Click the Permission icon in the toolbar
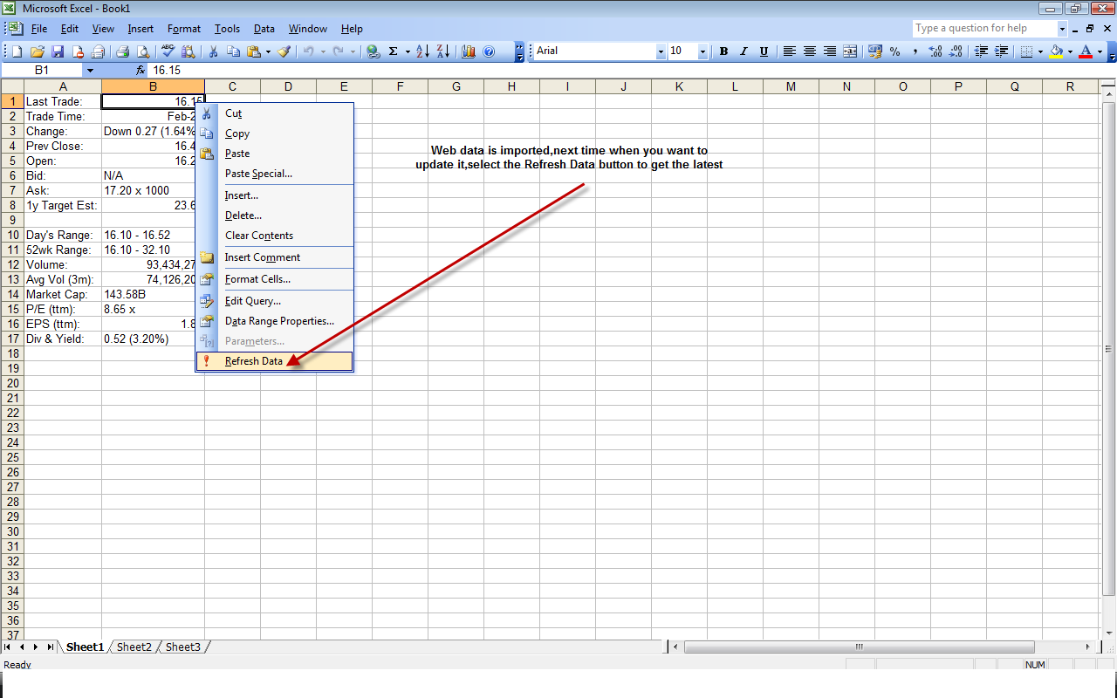Screen dimensions: 1117x698 pyautogui.click(x=78, y=51)
